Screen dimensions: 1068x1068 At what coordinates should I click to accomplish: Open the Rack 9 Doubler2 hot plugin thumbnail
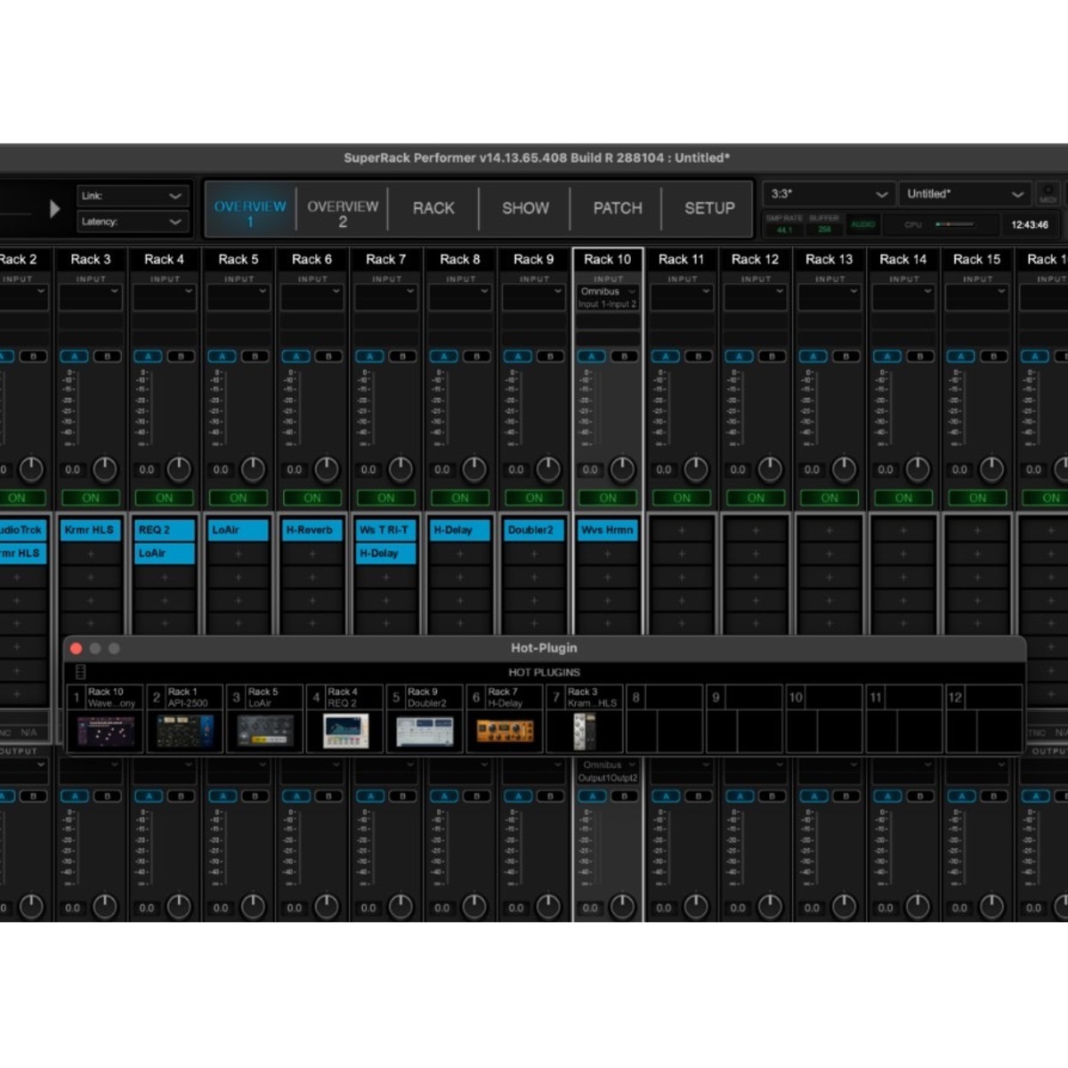(425, 732)
